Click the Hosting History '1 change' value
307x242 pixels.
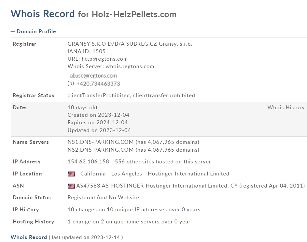[x=129, y=222]
